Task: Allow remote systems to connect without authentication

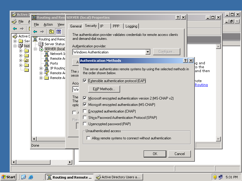Action: click(88, 138)
